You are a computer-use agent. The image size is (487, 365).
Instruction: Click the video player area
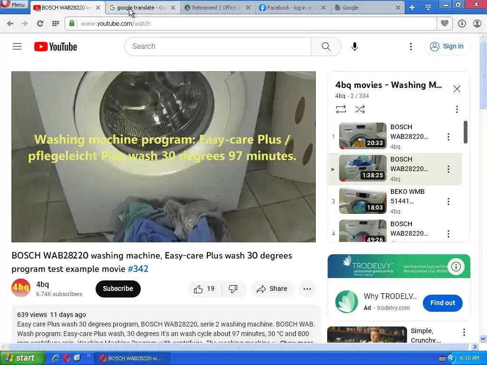[x=164, y=157]
